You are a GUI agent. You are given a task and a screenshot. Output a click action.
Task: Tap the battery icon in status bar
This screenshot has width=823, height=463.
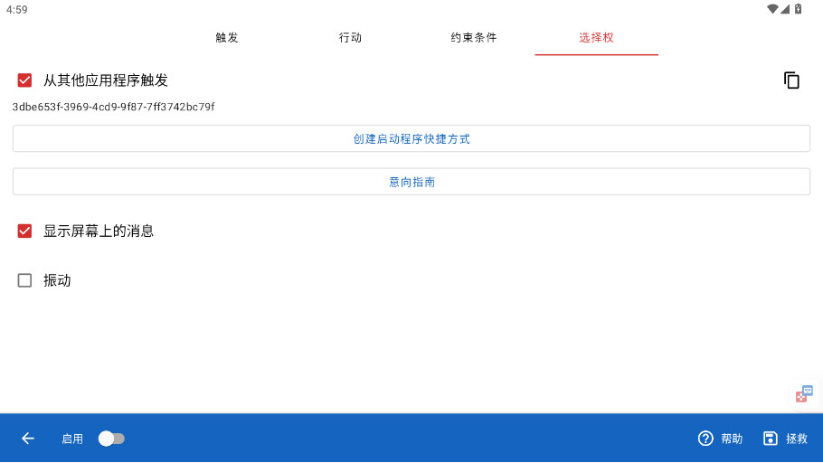(798, 9)
